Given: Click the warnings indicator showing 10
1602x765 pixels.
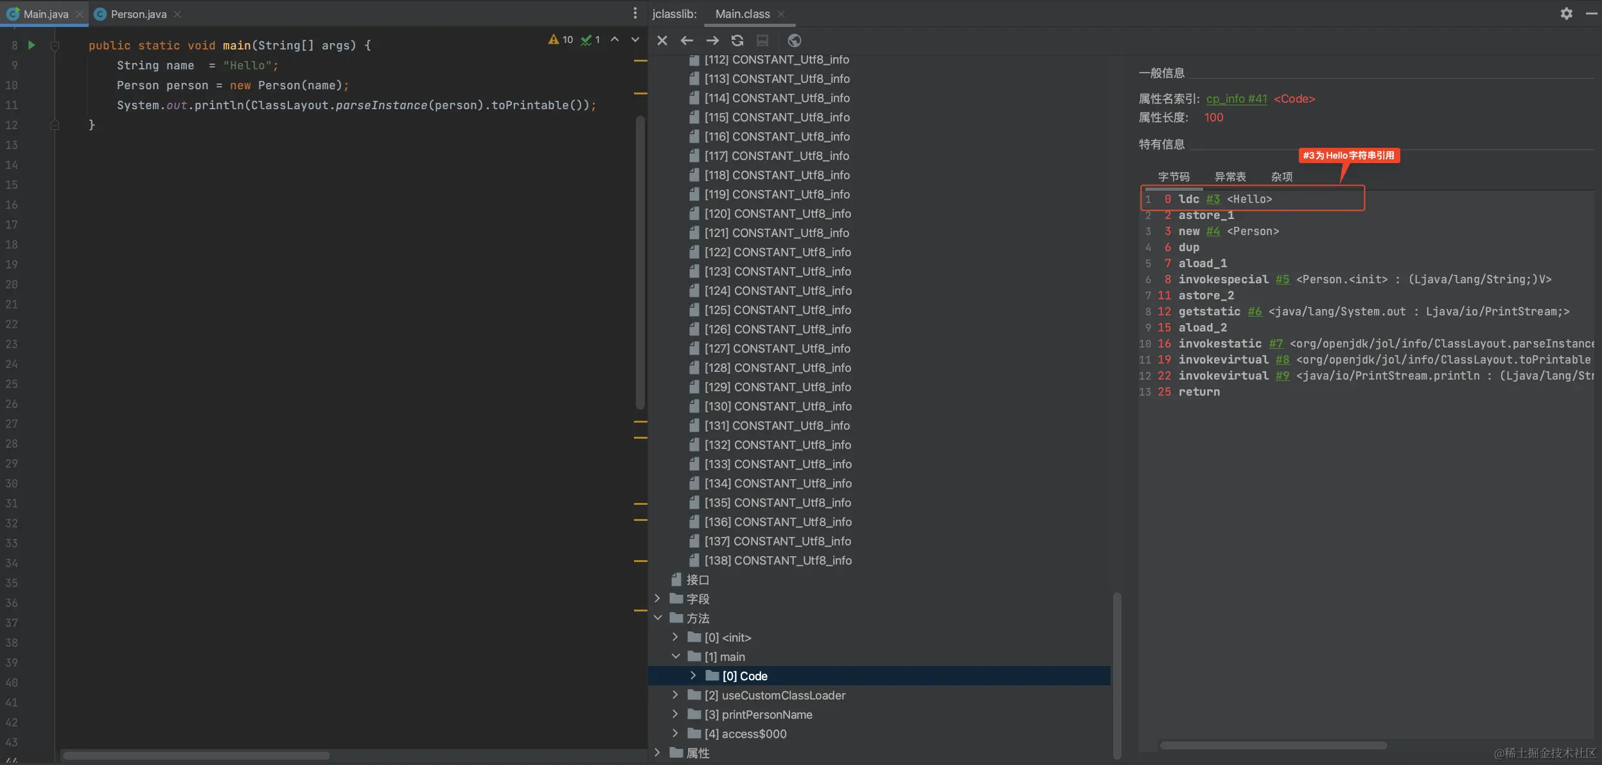Looking at the screenshot, I should click(560, 39).
